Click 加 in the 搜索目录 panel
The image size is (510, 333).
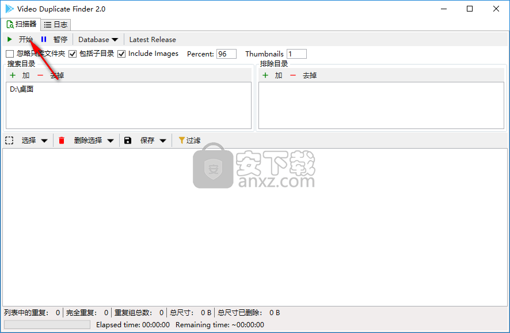26,75
